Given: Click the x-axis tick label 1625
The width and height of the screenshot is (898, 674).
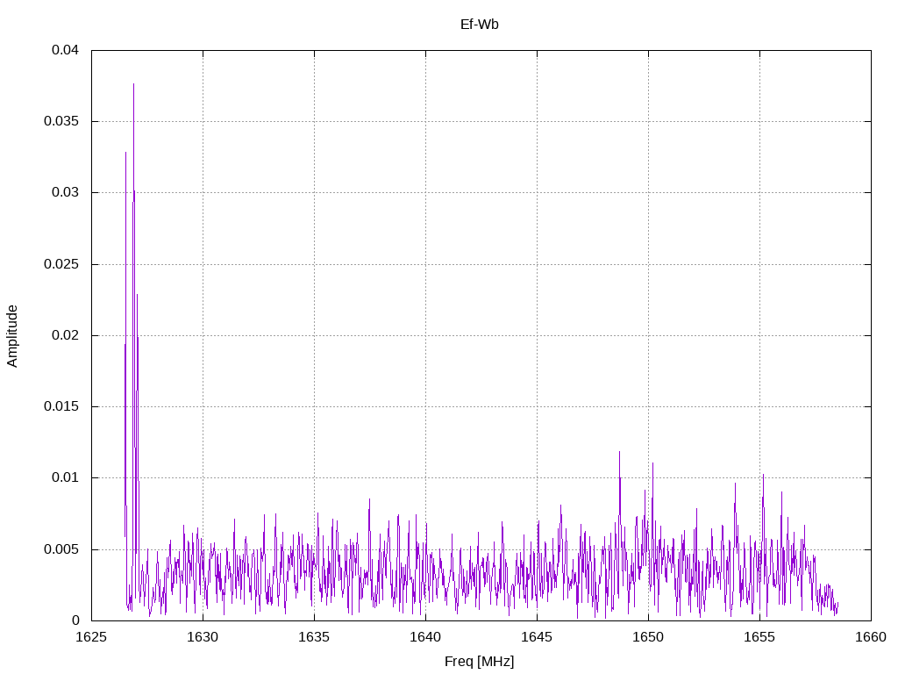Looking at the screenshot, I should click(91, 637).
